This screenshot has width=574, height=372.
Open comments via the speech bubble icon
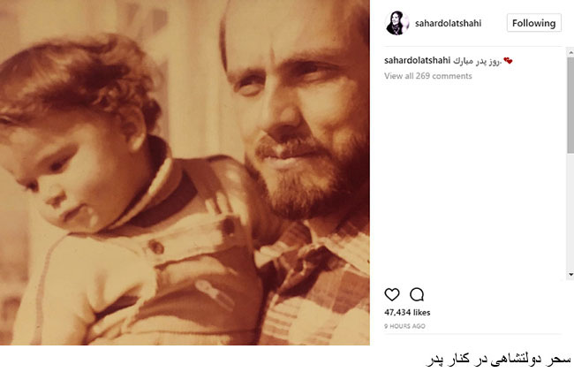[417, 294]
